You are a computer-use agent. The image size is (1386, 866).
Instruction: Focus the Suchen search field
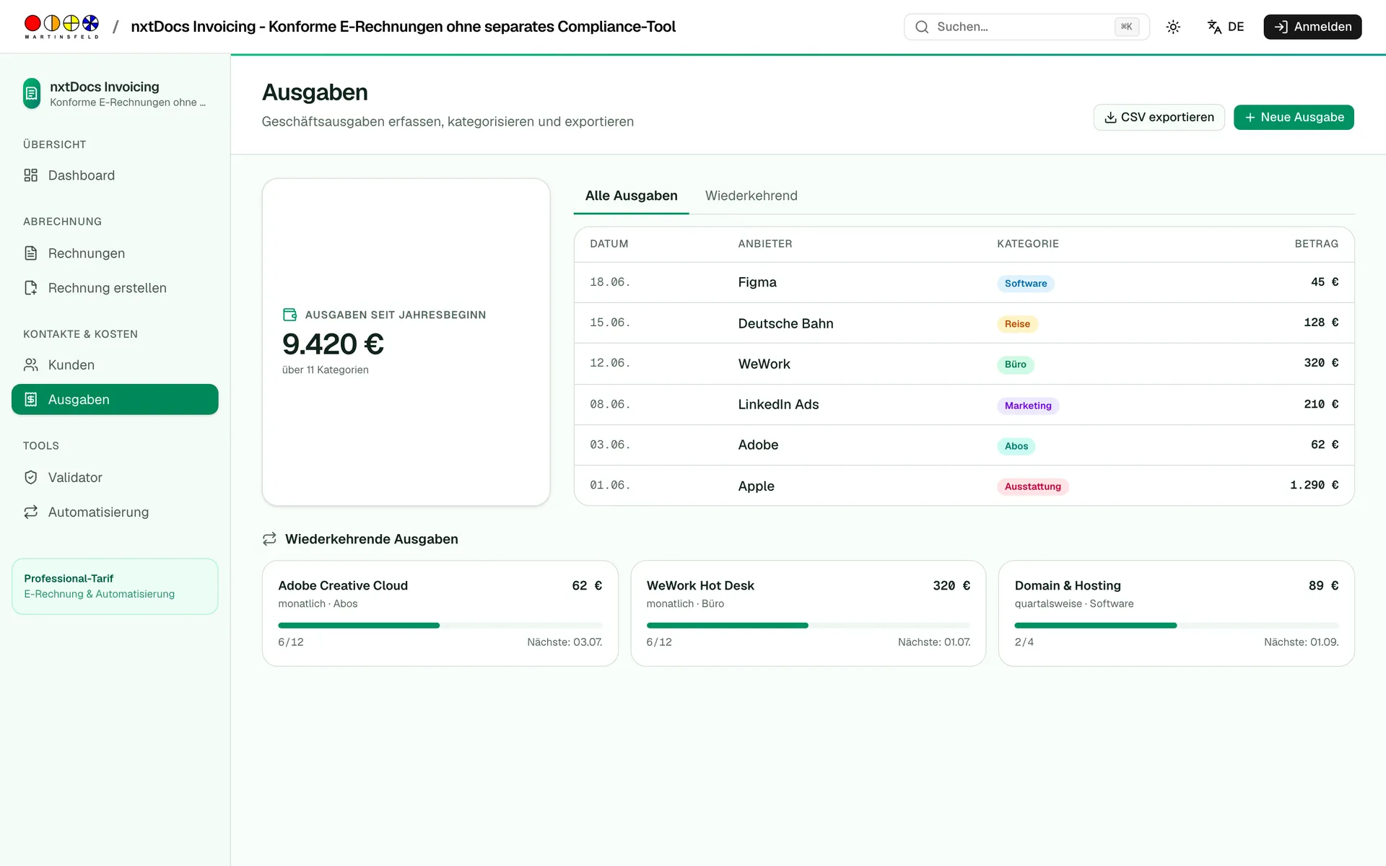pos(1027,27)
